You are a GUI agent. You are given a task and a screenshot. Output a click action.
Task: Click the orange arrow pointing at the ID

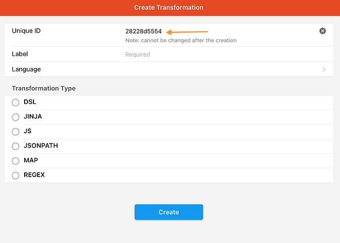[187, 32]
